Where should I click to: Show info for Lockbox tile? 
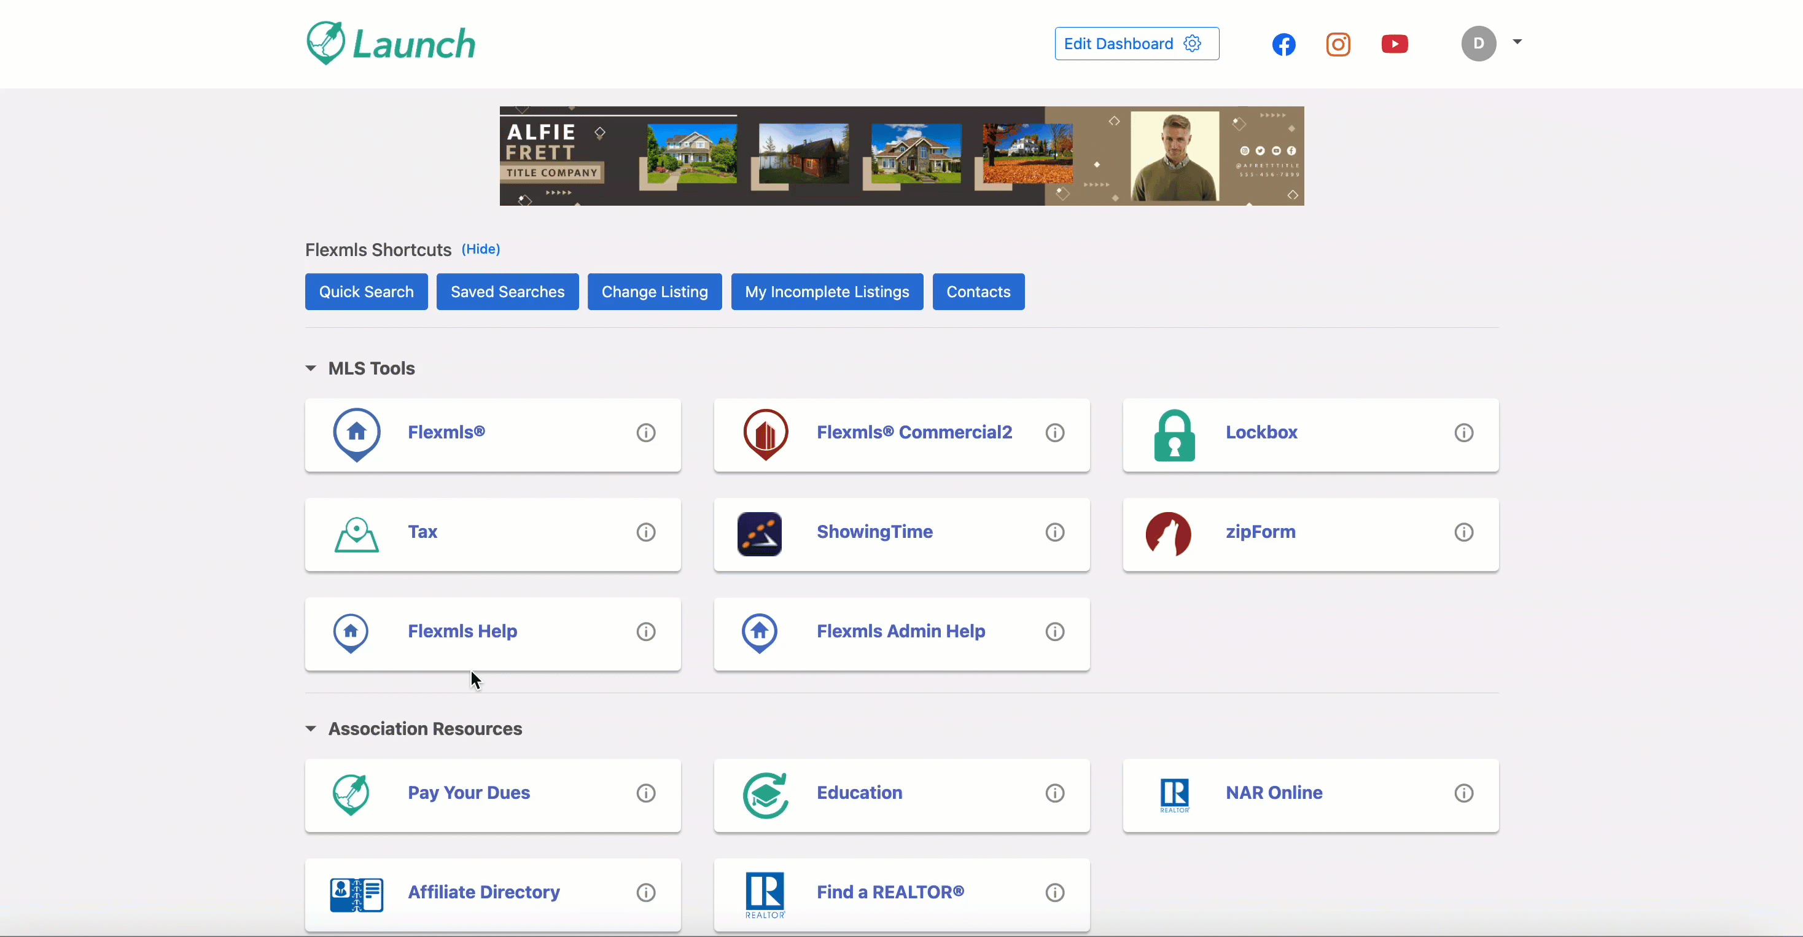pos(1463,432)
